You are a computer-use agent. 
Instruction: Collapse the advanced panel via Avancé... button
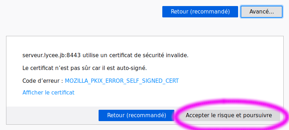coord(262,12)
